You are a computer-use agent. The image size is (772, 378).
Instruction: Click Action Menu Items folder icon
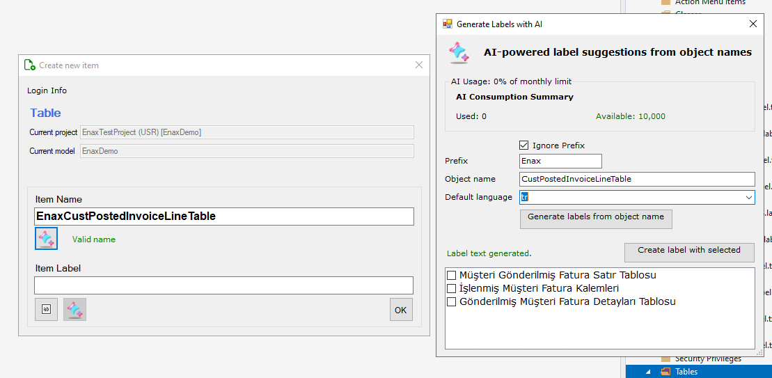[665, 2]
